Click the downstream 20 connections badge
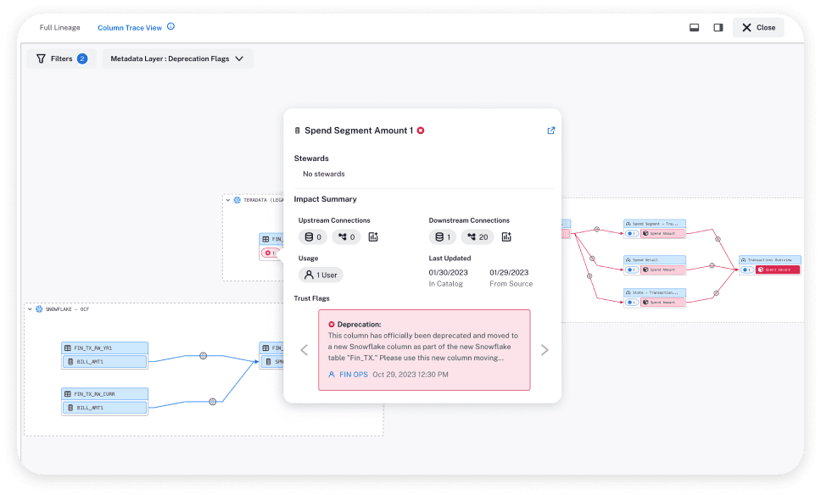 tap(478, 237)
